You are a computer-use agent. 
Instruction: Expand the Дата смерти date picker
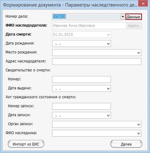pos(108,35)
